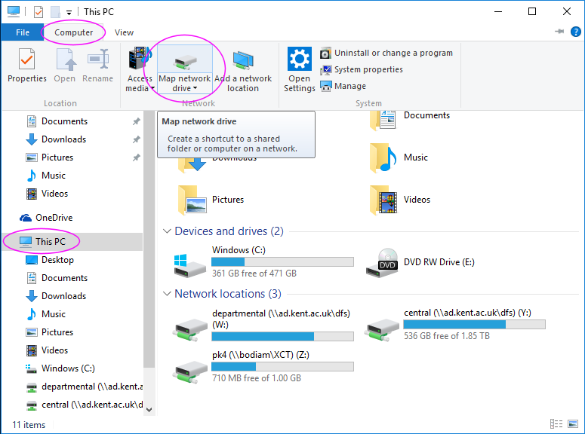Click the Map network drive icon
585x434 pixels.
tap(185, 62)
